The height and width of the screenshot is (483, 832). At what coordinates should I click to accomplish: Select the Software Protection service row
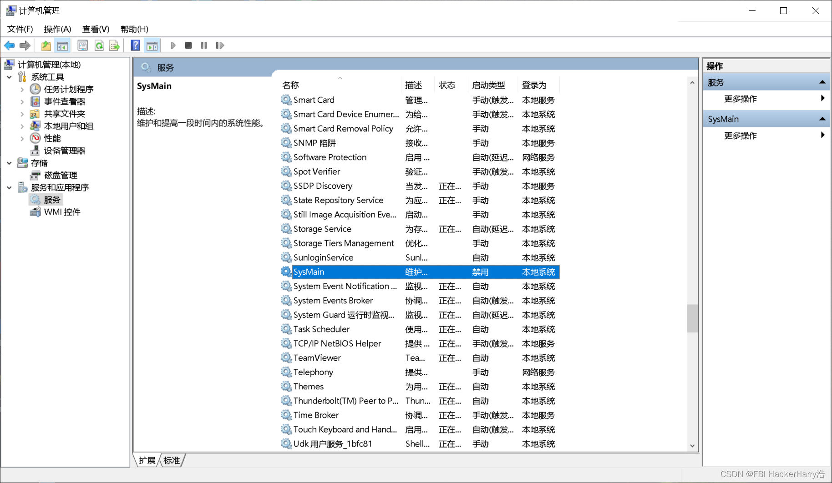[x=420, y=157]
